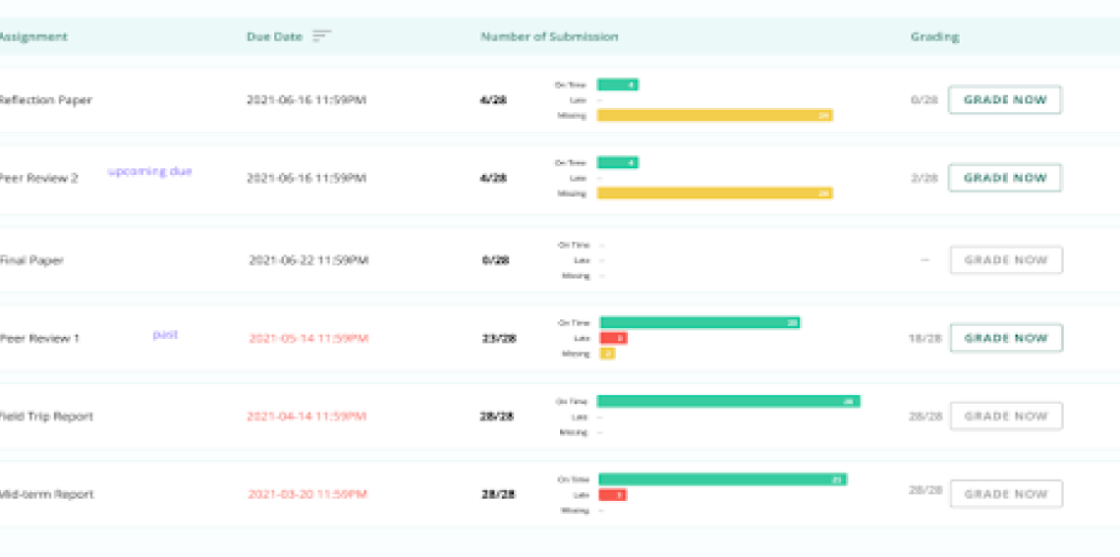The height and width of the screenshot is (557, 1120).
Task: Click the sort icon beside Due Date
Action: coord(321,36)
